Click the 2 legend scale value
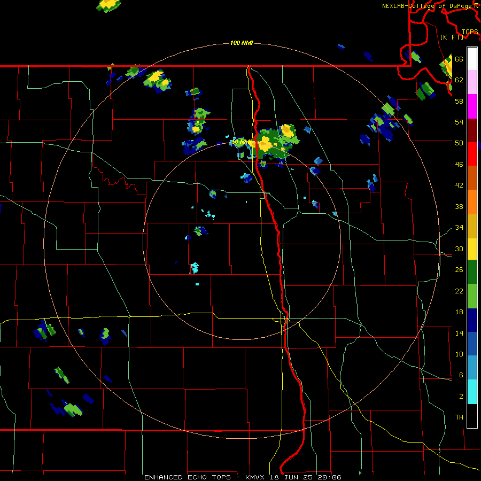 click(x=461, y=397)
